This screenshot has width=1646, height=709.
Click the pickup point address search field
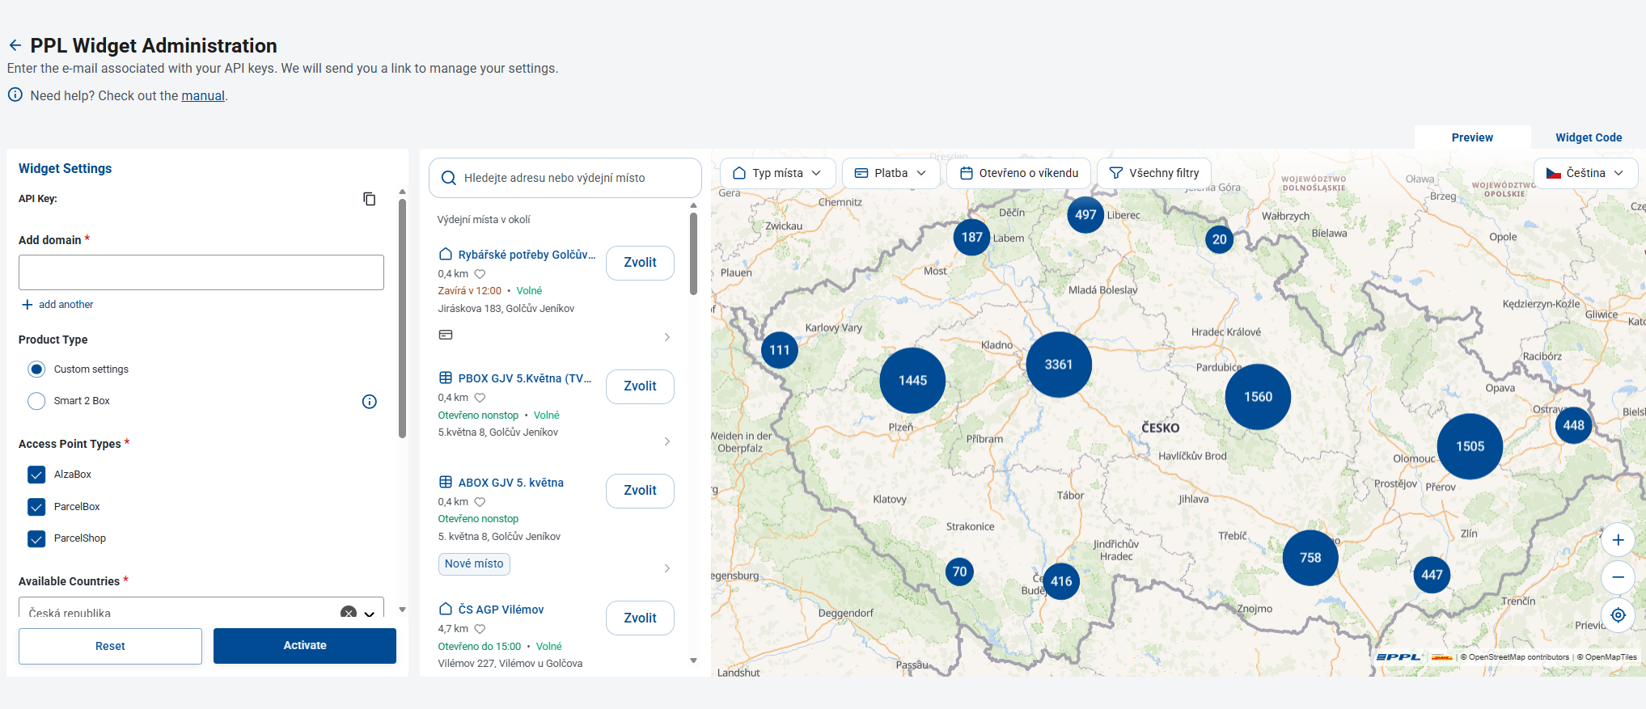pyautogui.click(x=565, y=178)
